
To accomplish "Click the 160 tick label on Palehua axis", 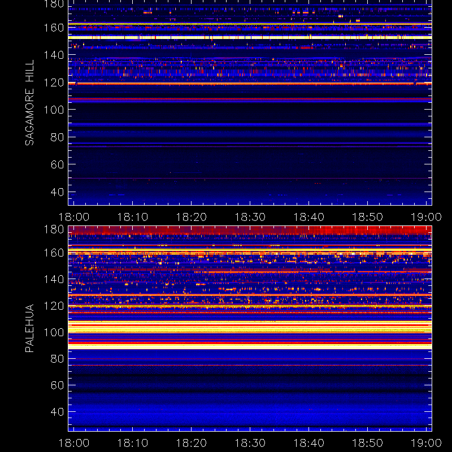I will point(54,253).
